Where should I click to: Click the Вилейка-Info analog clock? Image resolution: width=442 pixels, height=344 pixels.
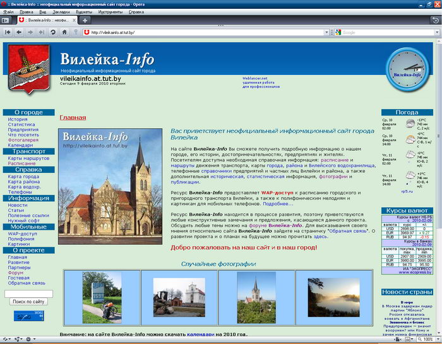407,69
